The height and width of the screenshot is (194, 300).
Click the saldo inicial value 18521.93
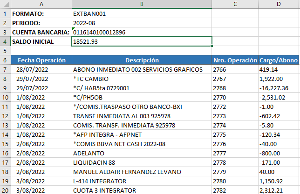pos(142,41)
